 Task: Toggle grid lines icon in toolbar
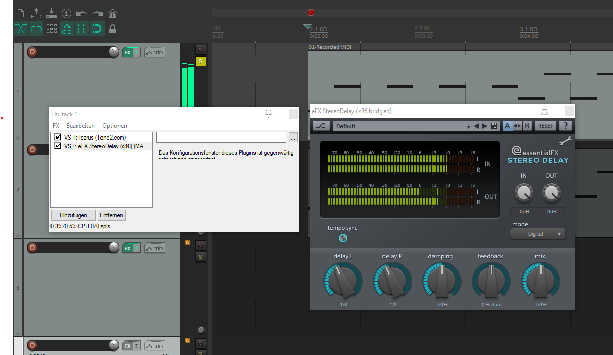click(x=82, y=29)
